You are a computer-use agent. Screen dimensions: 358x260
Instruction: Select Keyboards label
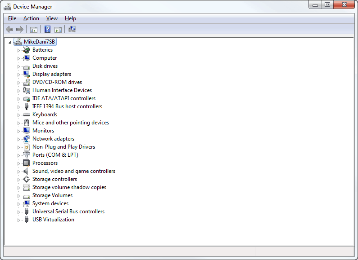pyautogui.click(x=45, y=115)
